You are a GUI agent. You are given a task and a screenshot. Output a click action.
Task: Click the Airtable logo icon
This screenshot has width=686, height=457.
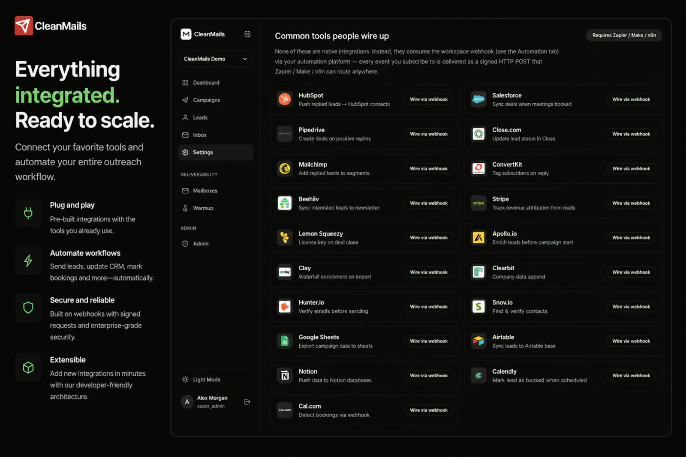[x=478, y=341]
